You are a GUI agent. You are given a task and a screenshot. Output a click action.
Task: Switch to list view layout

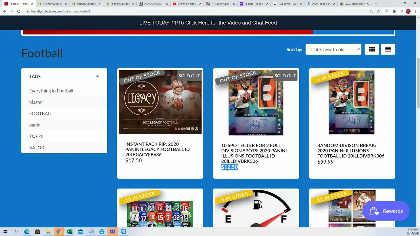pos(388,49)
